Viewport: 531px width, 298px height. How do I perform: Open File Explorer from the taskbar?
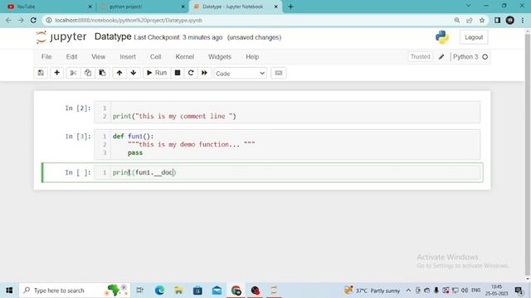point(178,291)
